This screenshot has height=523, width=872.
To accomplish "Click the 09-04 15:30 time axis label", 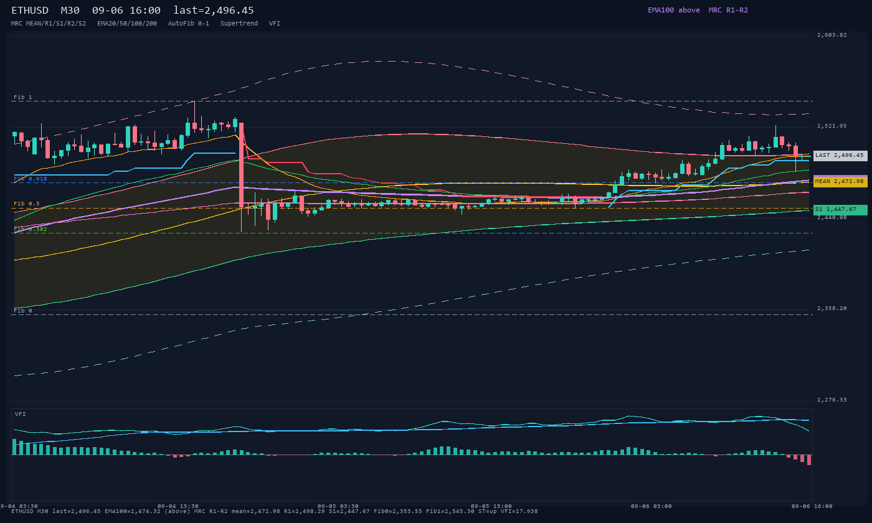I will tap(178, 506).
